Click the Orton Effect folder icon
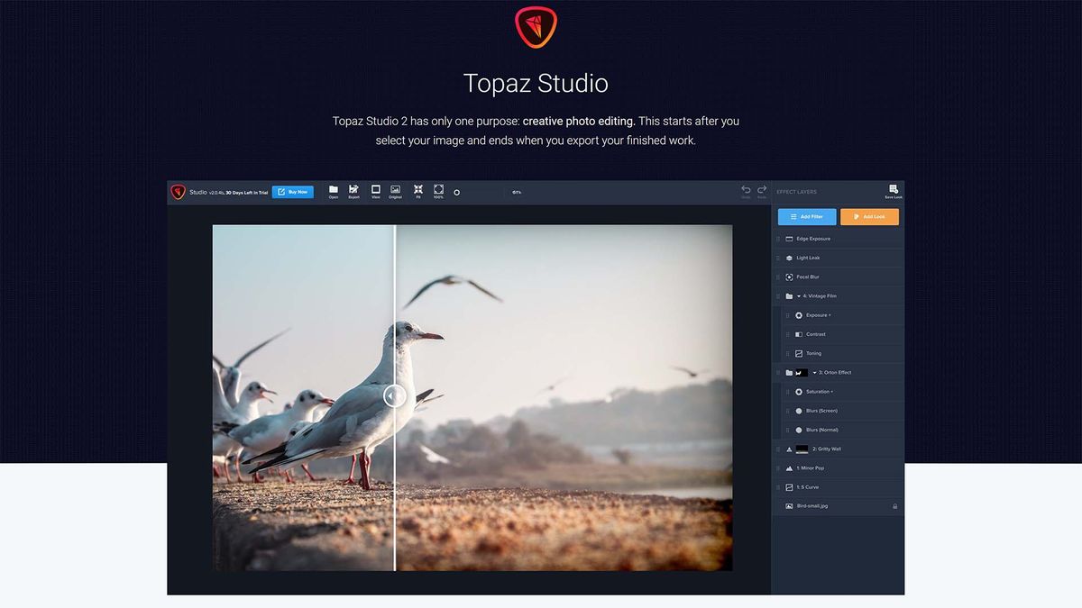 point(789,372)
